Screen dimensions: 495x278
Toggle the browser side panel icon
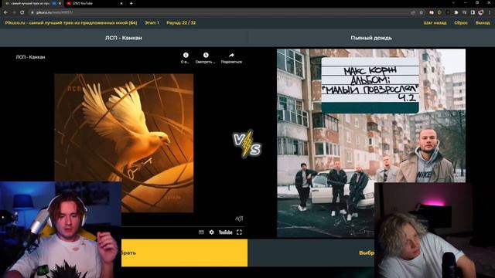click(x=473, y=12)
